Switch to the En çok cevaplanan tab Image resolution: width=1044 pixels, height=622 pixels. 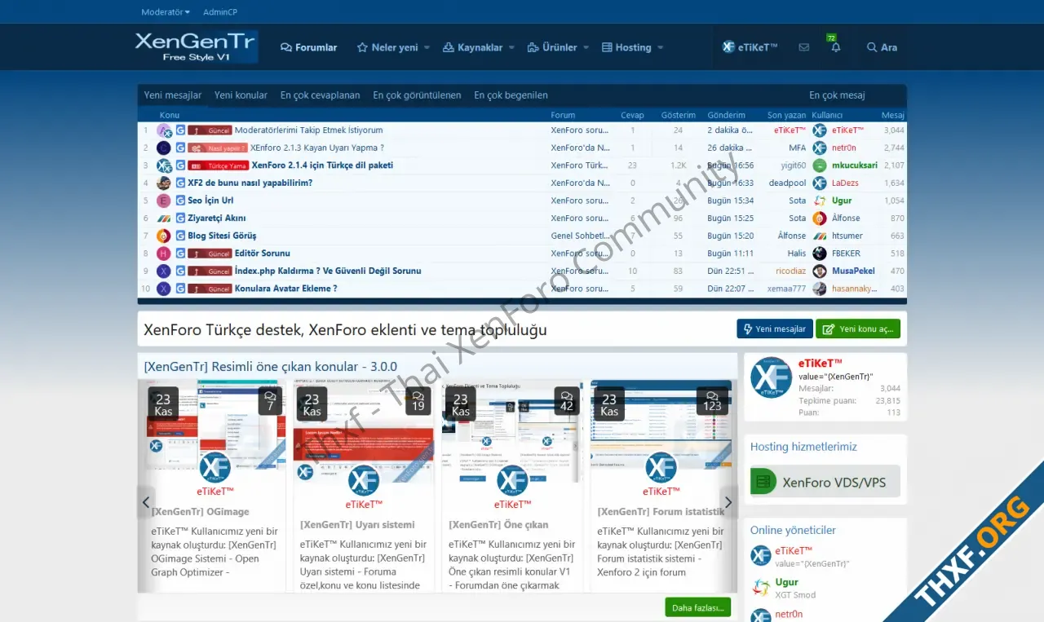[320, 95]
